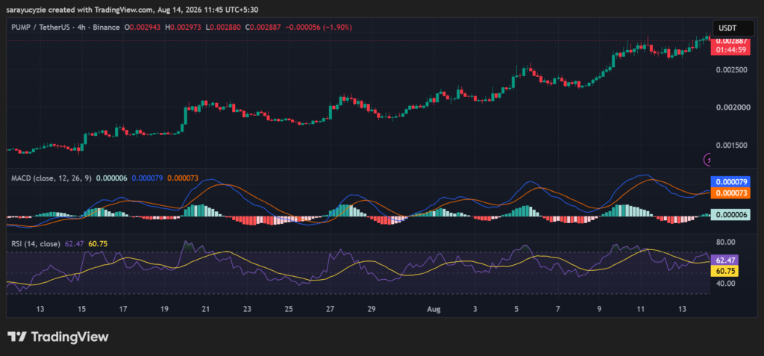Click the purple 62.47 RSI scale tag

click(725, 260)
